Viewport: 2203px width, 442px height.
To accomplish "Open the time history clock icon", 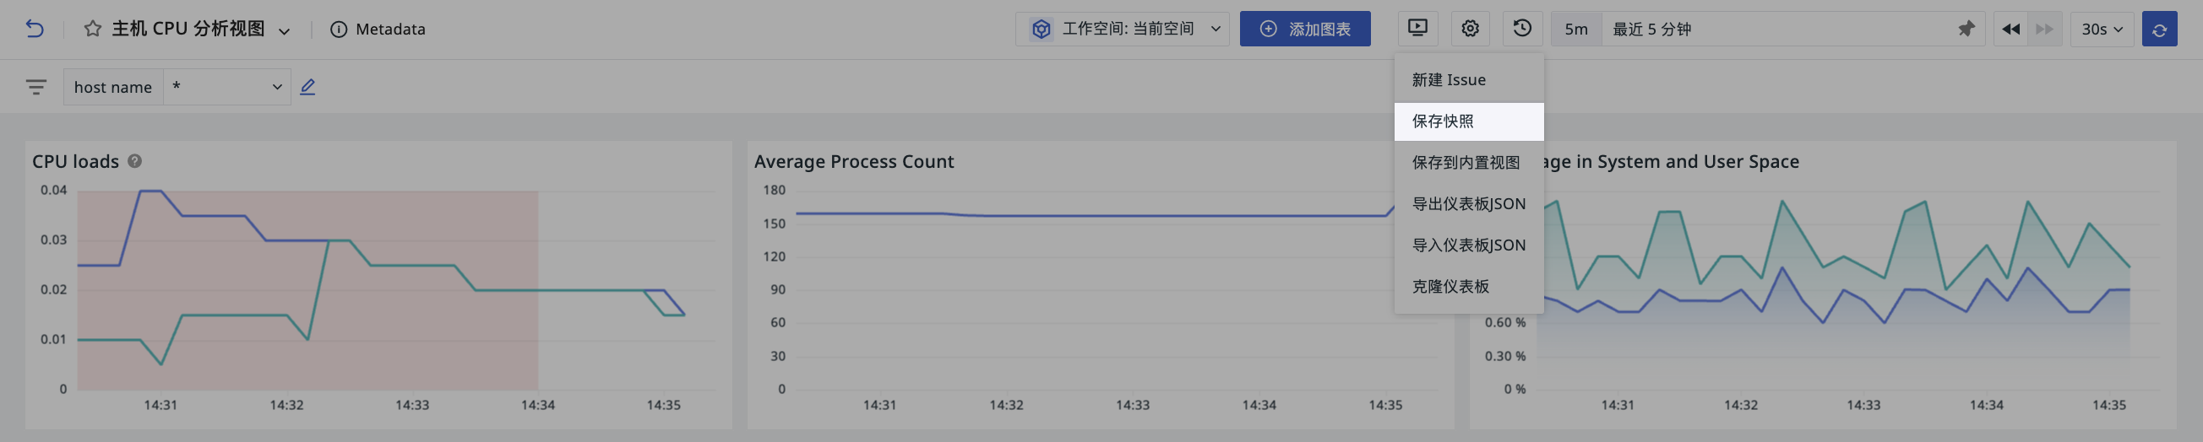I will (1522, 28).
